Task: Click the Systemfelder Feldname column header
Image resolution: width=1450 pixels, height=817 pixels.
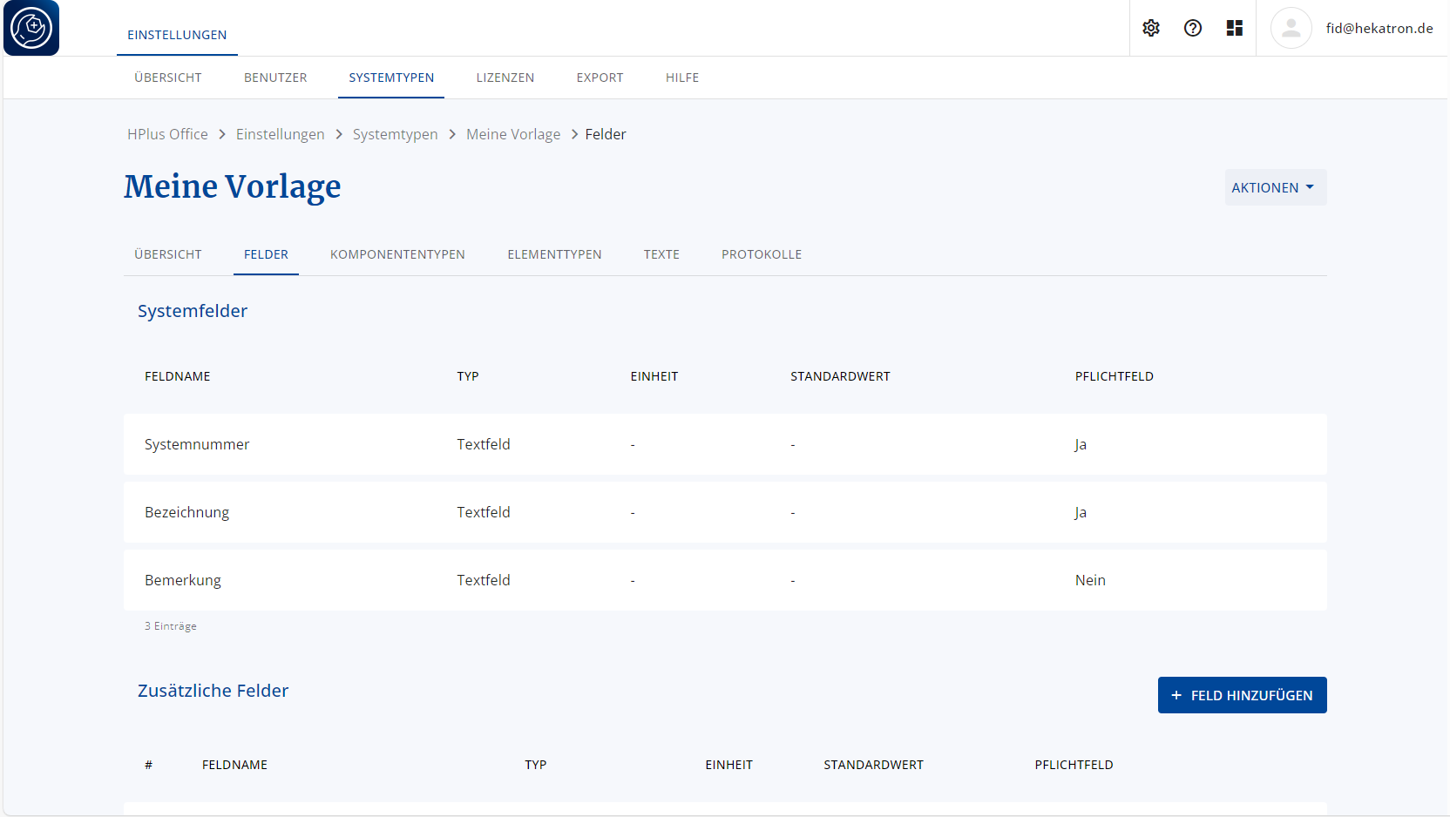Action: pos(177,376)
